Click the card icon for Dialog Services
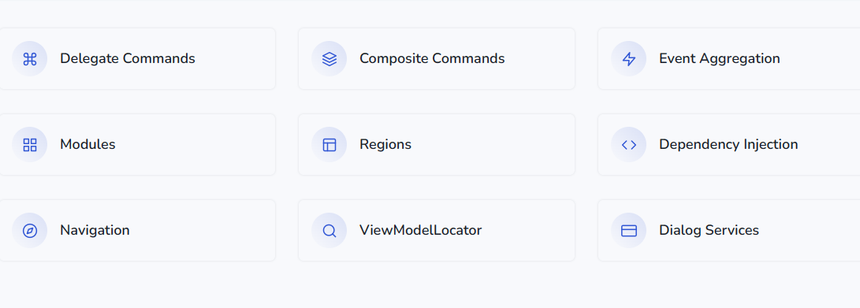The height and width of the screenshot is (308, 860). coord(628,231)
